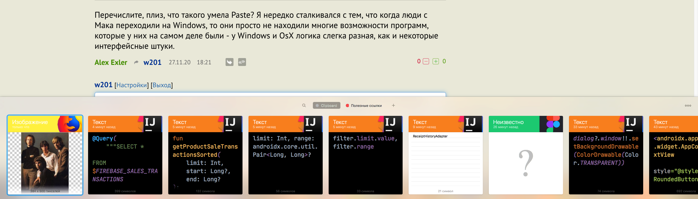Click into the comment text field
Image resolution: width=698 pixels, height=199 pixels.
point(270,94)
